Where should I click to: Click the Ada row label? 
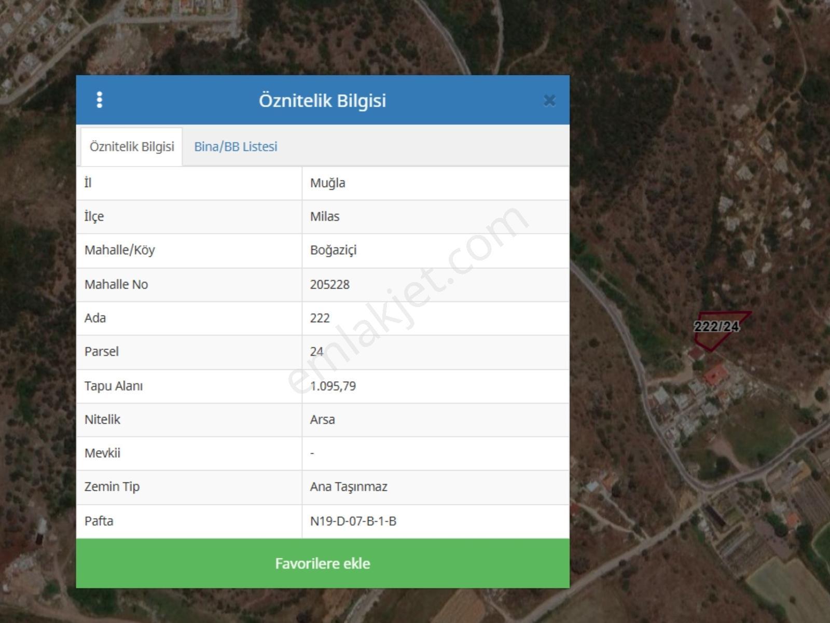coord(95,318)
